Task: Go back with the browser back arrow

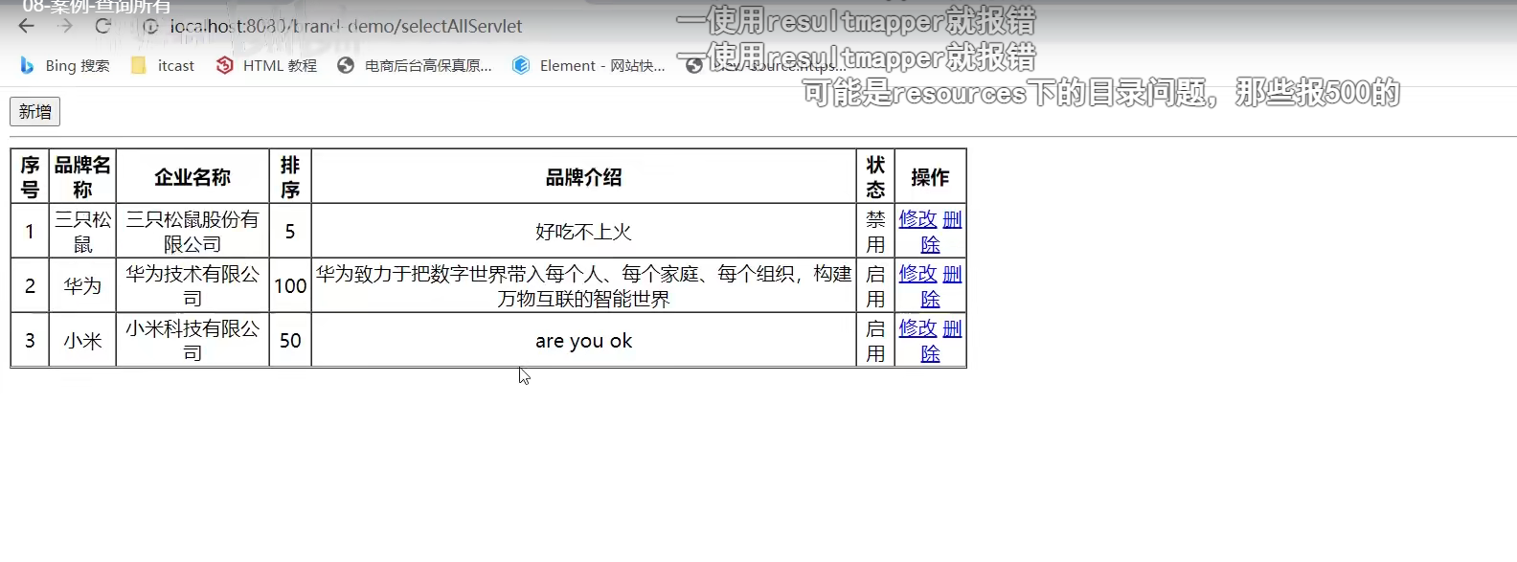Action: [x=26, y=26]
